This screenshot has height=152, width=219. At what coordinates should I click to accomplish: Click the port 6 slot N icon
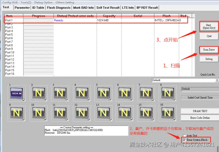click(x=125, y=93)
